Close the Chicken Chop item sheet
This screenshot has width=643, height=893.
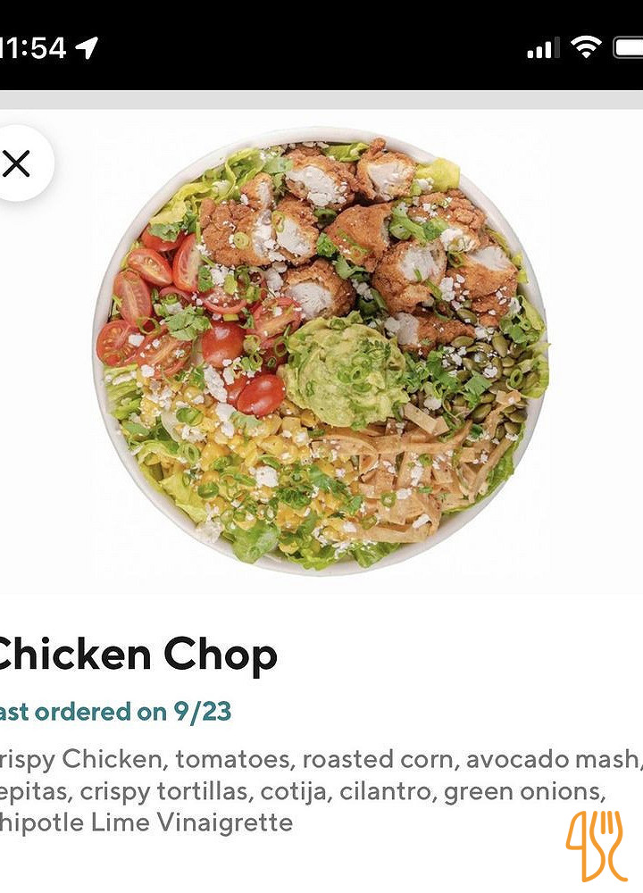click(x=17, y=163)
